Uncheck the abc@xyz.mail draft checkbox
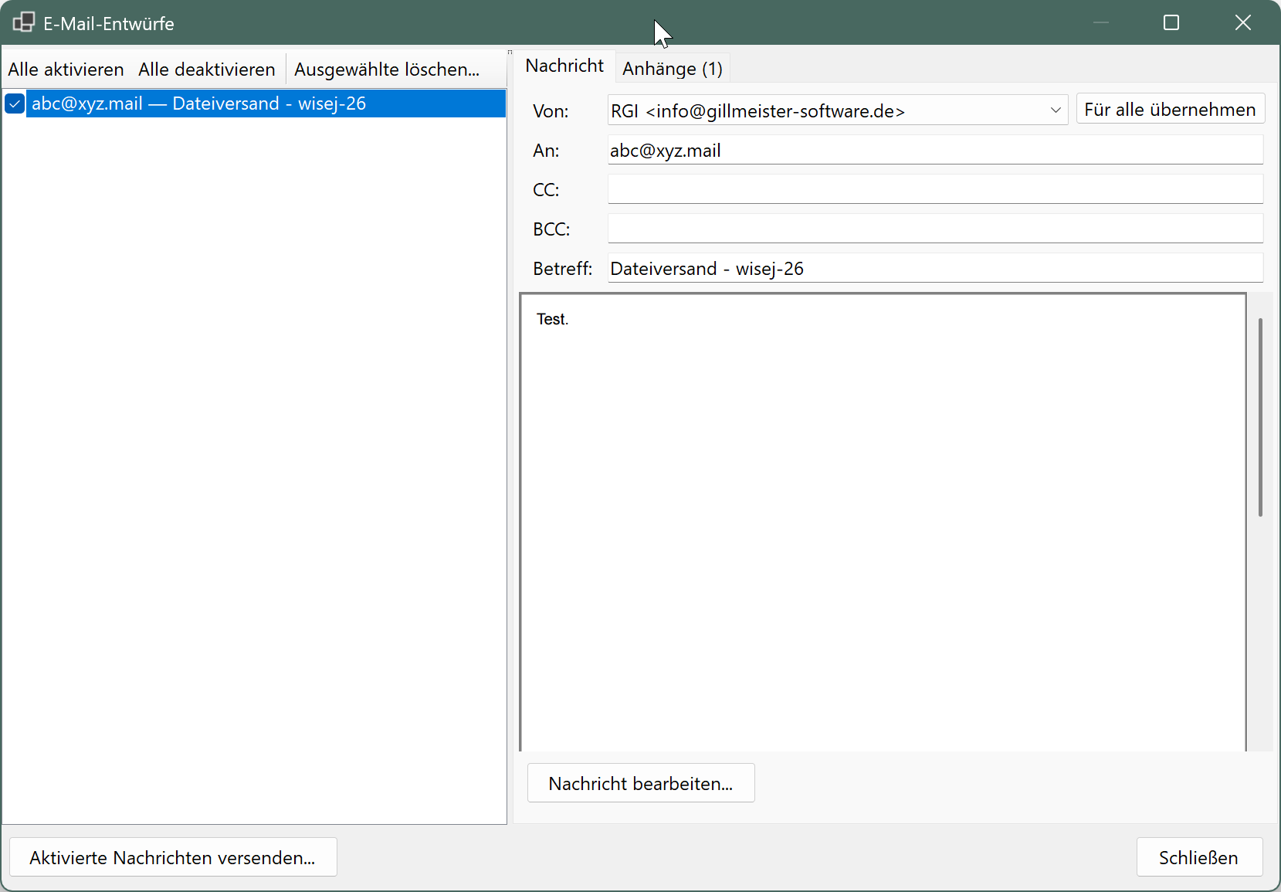The height and width of the screenshot is (892, 1281). pos(15,103)
